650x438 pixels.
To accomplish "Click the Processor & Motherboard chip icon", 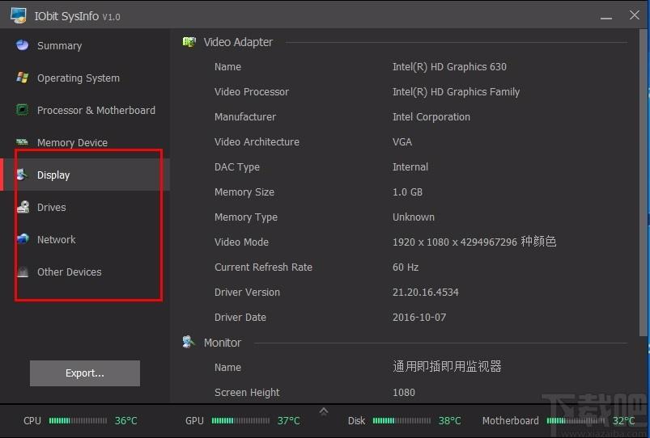I will 22,110.
